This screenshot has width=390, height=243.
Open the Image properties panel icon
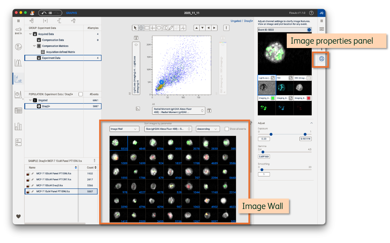point(322,59)
